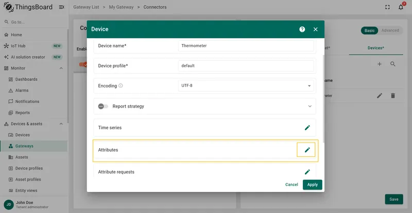Expand the Report strategy section chevron
Viewport: 412px width, 213px height.
310,106
